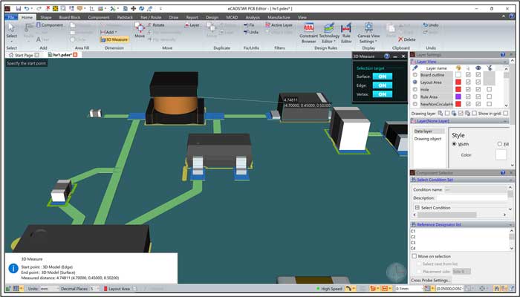Toggle the Vertex selection target switch
The height and width of the screenshot is (297, 520).
(382, 94)
